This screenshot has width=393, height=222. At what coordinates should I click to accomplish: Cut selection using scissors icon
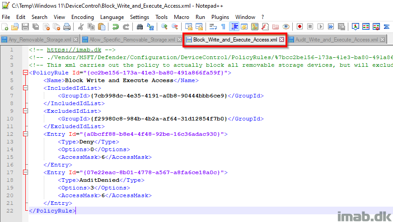click(81, 27)
